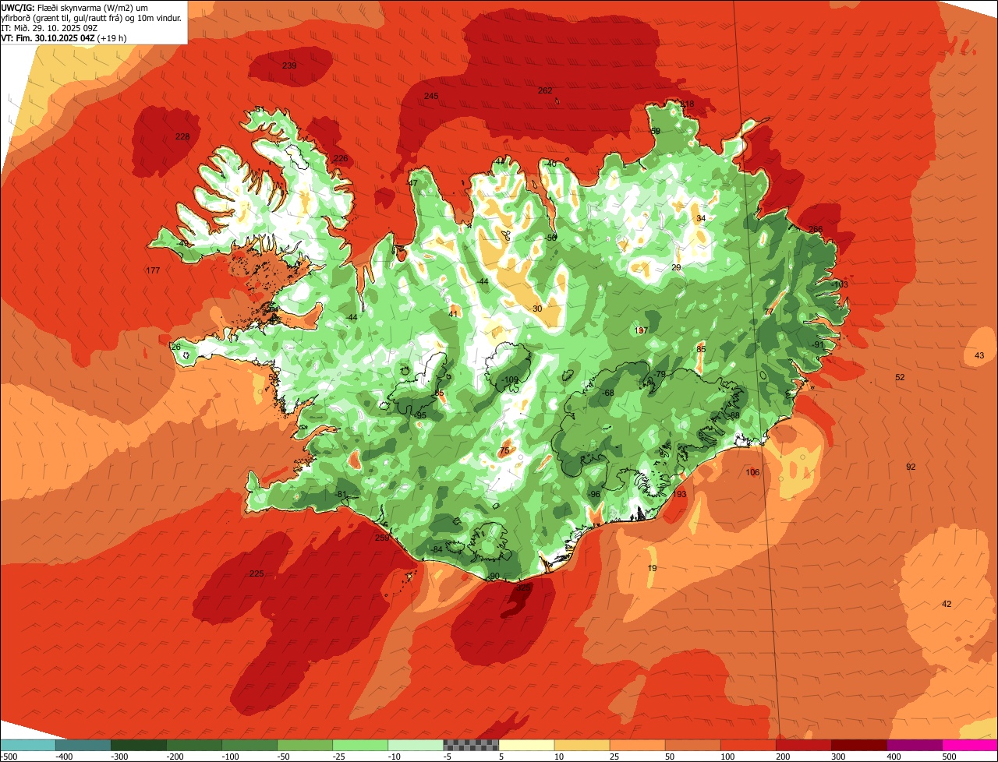
Task: Click the value 239 on the map
Action: click(x=289, y=65)
